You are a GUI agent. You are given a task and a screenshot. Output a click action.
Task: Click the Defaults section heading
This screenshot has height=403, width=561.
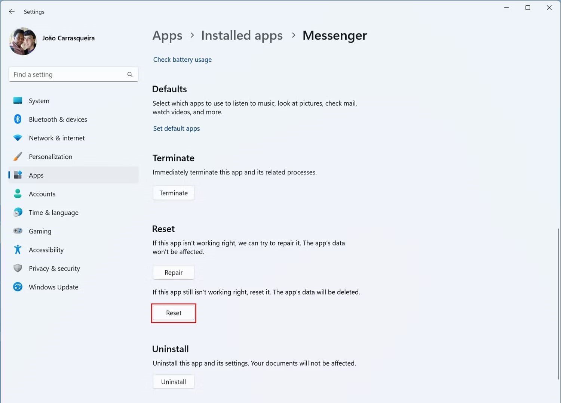tap(169, 89)
